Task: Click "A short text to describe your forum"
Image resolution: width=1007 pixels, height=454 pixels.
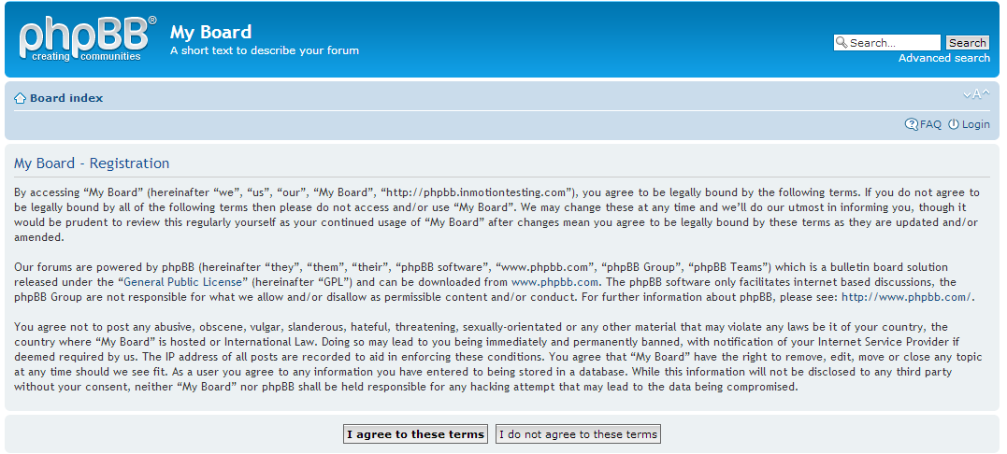Action: click(265, 50)
